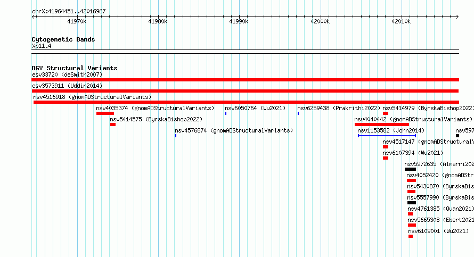The height and width of the screenshot is (257, 474).
Task: Open nsv5972635 (Almarri) label
Action: pos(439,164)
